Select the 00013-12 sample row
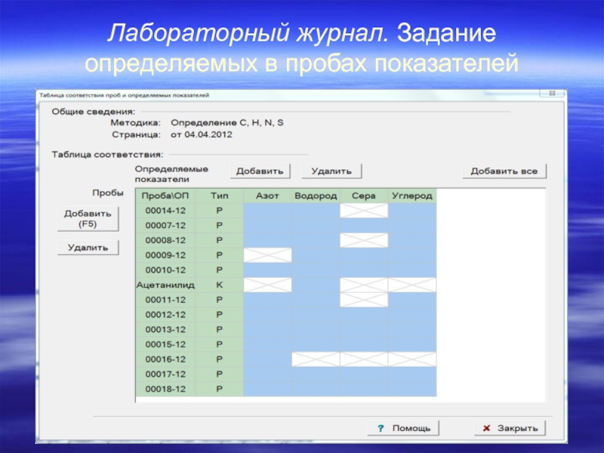This screenshot has height=453, width=604. [x=286, y=330]
